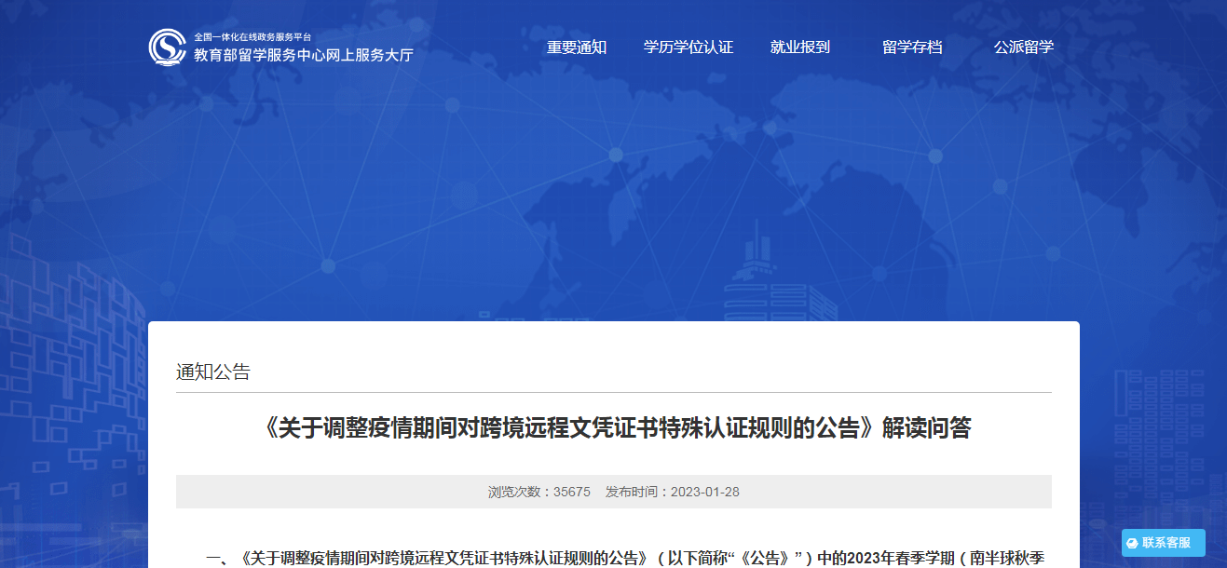Click the 教育部留学服务中心网上服务大厅 site title
1227x568 pixels.
pos(303,55)
